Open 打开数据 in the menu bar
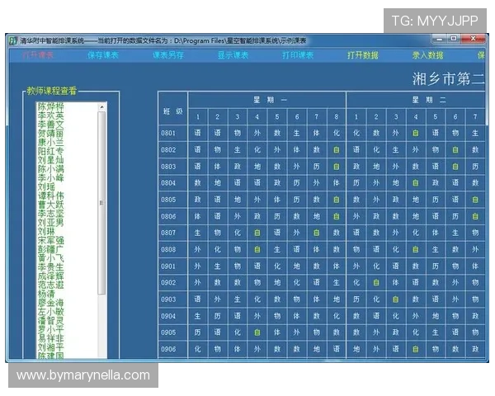Viewport: 495px width, 396px height. click(x=363, y=55)
